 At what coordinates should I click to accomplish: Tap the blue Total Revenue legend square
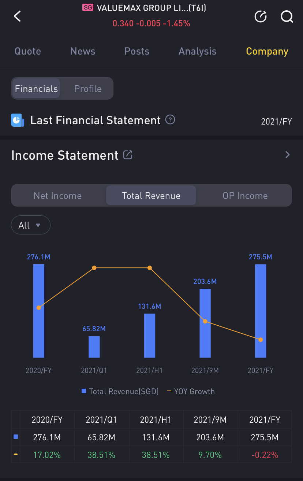84,391
